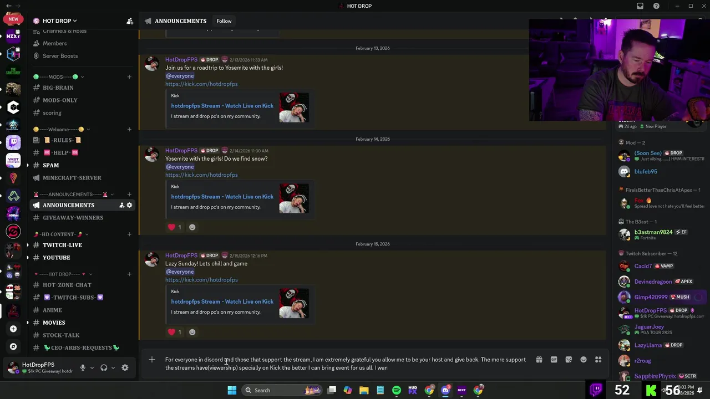Collapse the HD CONTENT category
Screen dimensions: 710x399
tap(61, 234)
